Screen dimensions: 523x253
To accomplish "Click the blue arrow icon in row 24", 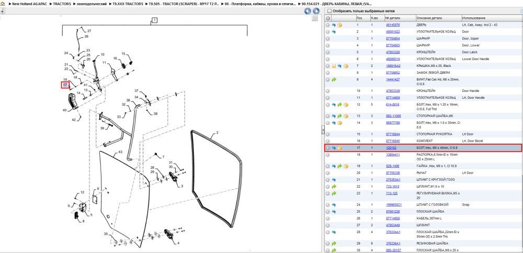I will click(x=334, y=205).
